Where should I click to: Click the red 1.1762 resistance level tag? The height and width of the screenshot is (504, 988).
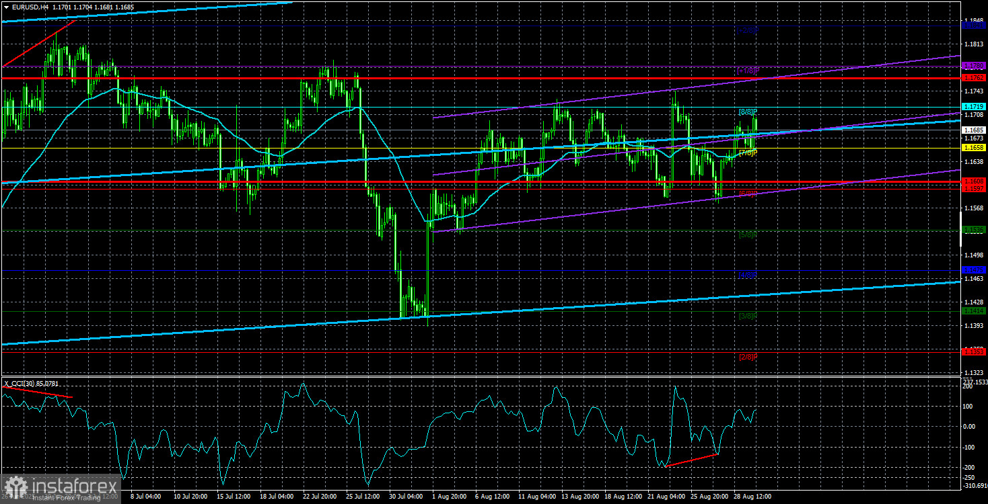[x=974, y=78]
